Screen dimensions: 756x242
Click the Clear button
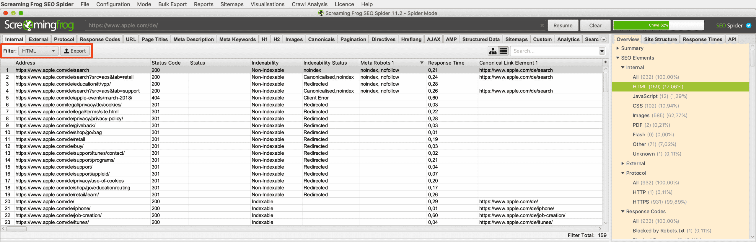pos(595,25)
